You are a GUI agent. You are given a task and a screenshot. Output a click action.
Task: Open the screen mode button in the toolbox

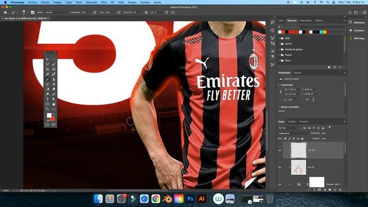click(53, 125)
